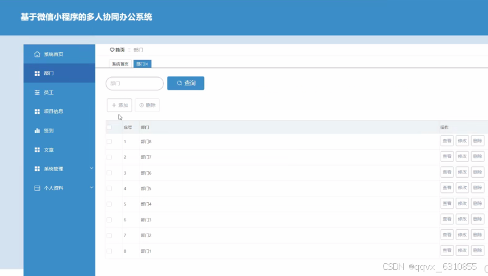Check the row checkbox for 部门8
This screenshot has width=488, height=276.
[109, 141]
